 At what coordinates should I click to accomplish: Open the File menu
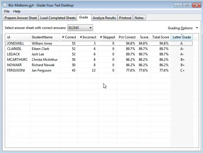[x=7, y=11]
